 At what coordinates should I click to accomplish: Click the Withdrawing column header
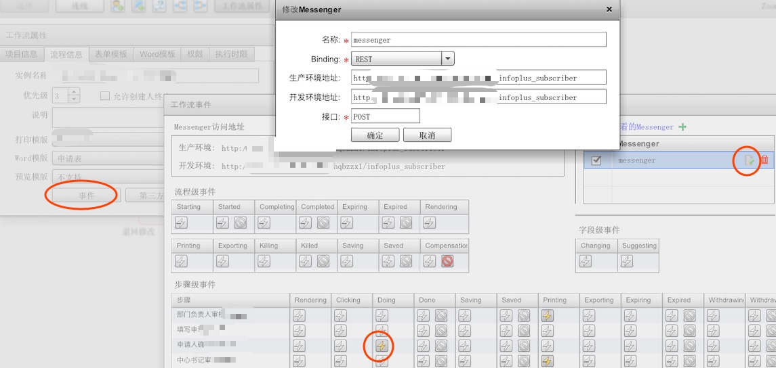pos(726,300)
